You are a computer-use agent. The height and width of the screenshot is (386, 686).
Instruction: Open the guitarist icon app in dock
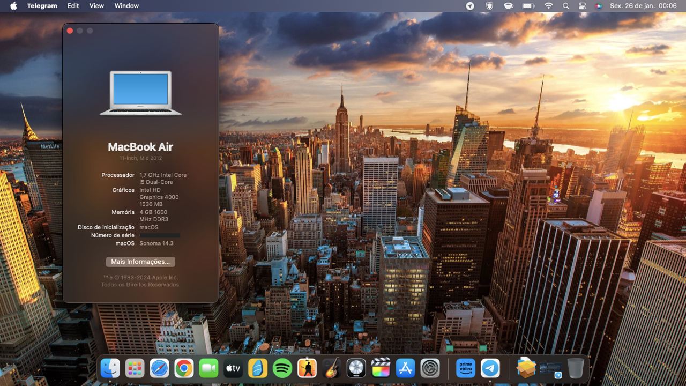click(307, 368)
